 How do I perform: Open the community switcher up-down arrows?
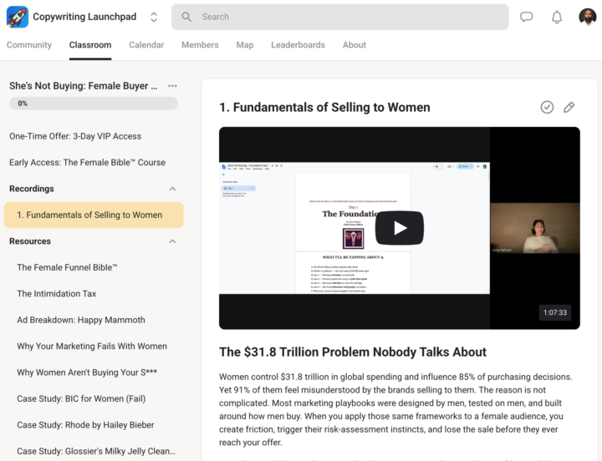(154, 17)
